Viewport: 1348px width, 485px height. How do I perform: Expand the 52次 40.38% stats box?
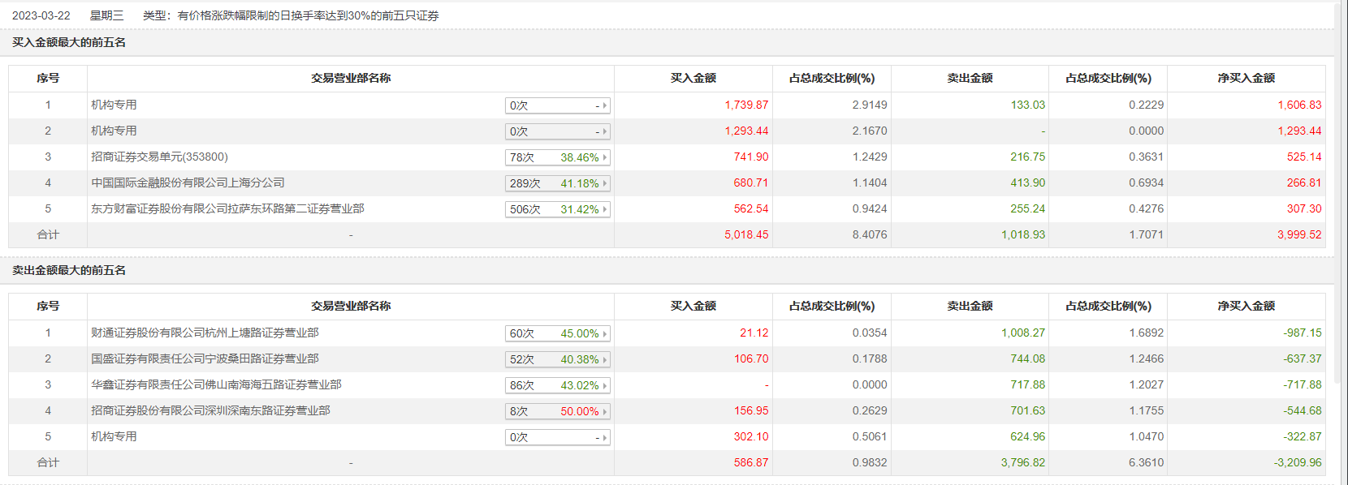pos(557,359)
